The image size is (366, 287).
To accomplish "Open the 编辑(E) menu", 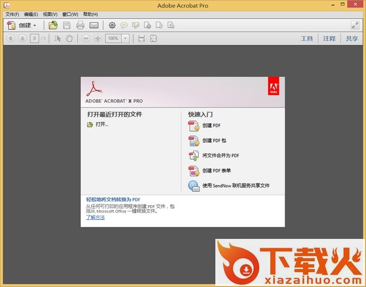I will tap(31, 14).
